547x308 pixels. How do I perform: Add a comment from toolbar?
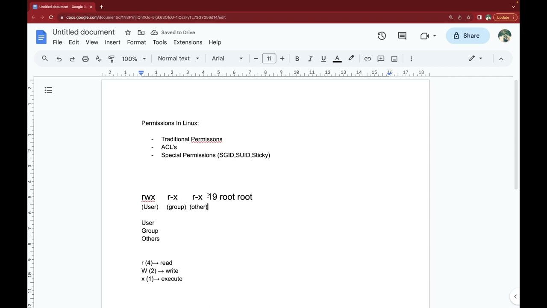pyautogui.click(x=381, y=59)
